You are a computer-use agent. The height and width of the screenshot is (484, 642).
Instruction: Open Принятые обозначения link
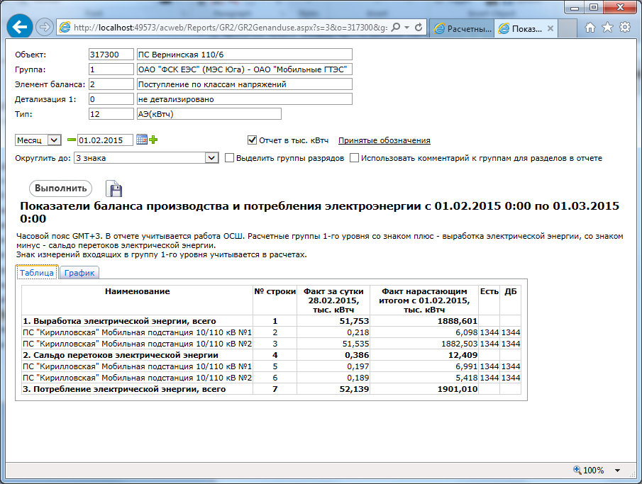click(x=384, y=140)
